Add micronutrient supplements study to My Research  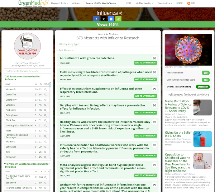point(145,96)
